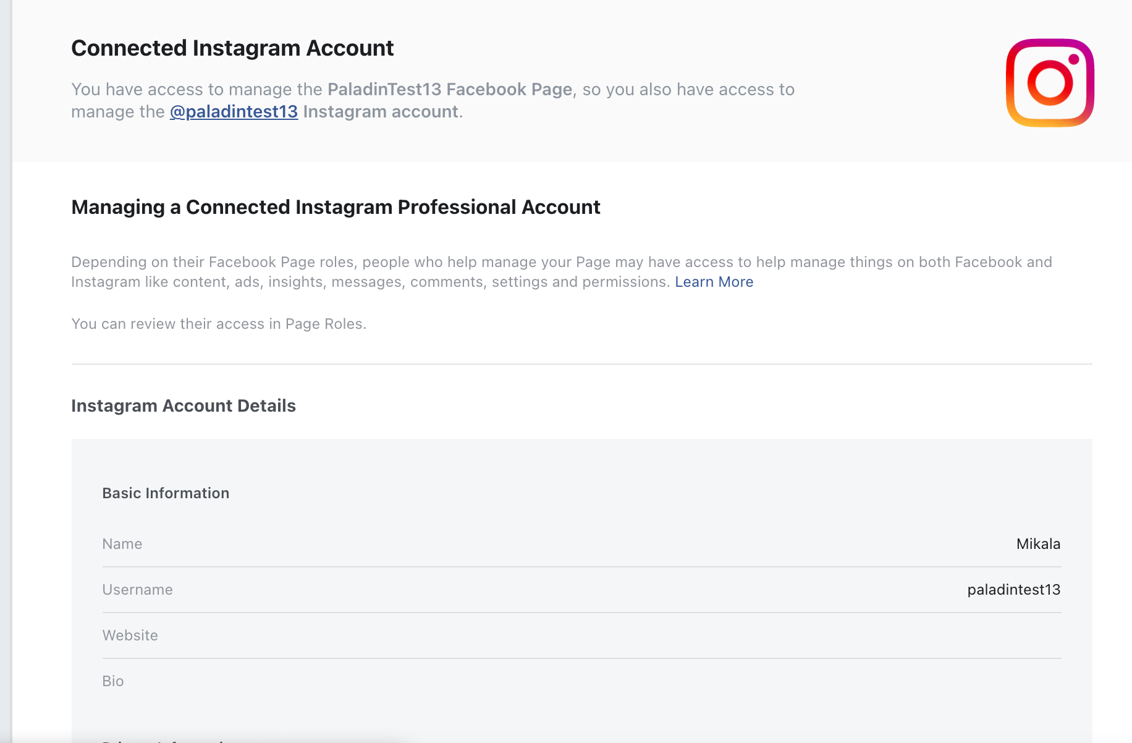1132x743 pixels.
Task: Click Managing a Connected Instagram Professional Account heading
Action: coord(336,207)
